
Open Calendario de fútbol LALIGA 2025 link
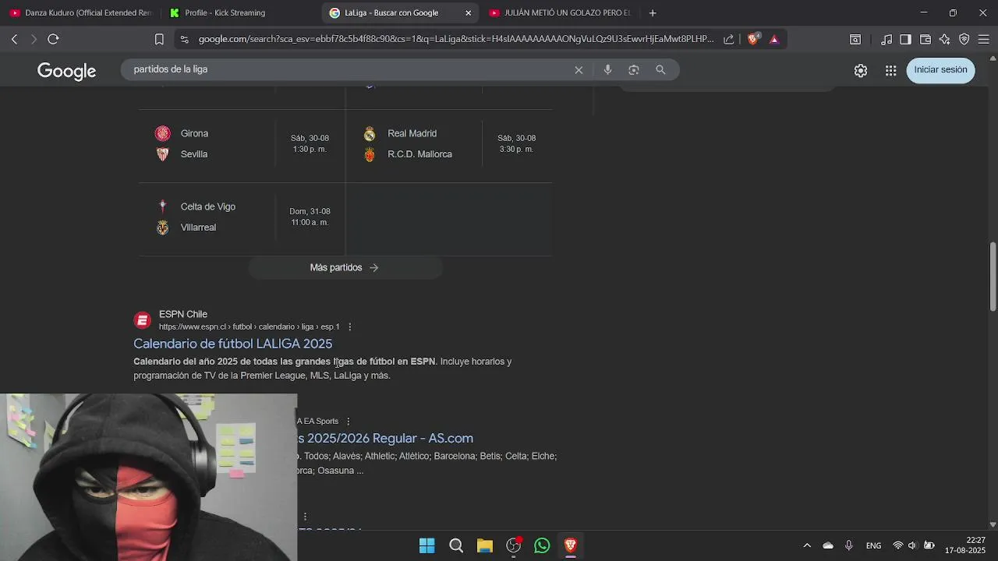pyautogui.click(x=232, y=344)
